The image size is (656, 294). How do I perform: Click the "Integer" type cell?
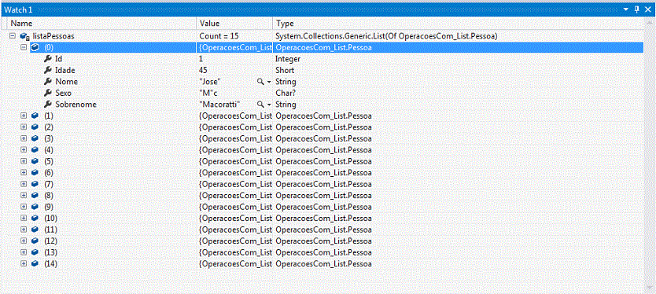pos(288,59)
